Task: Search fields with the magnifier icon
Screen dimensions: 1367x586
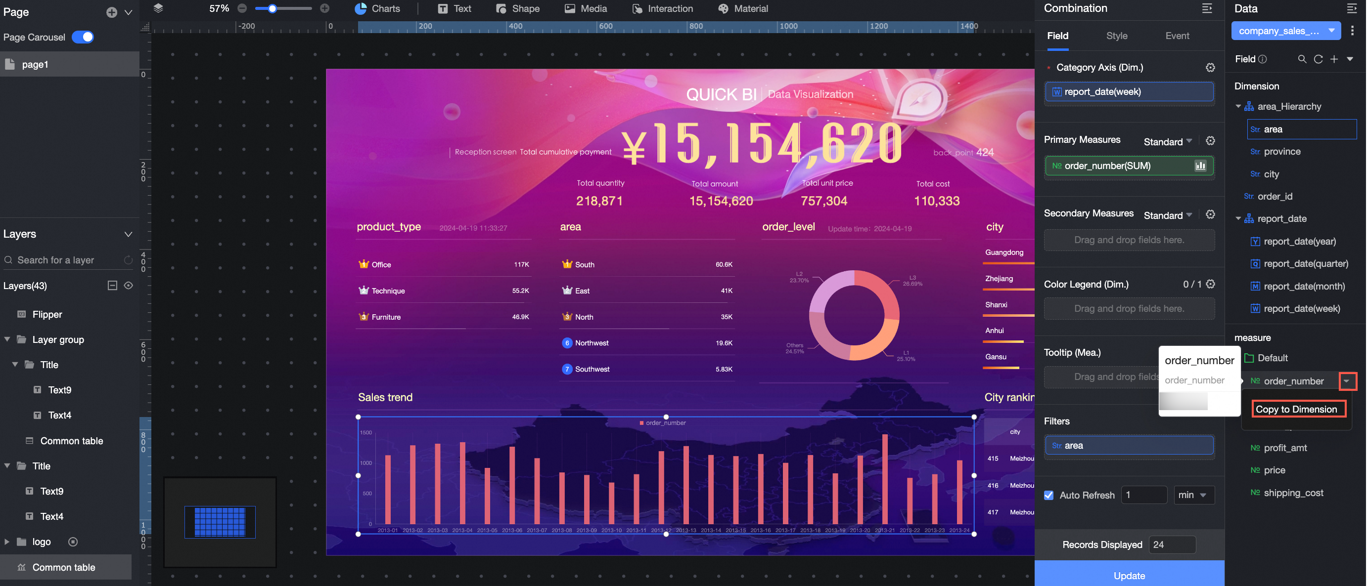Action: [1302, 59]
